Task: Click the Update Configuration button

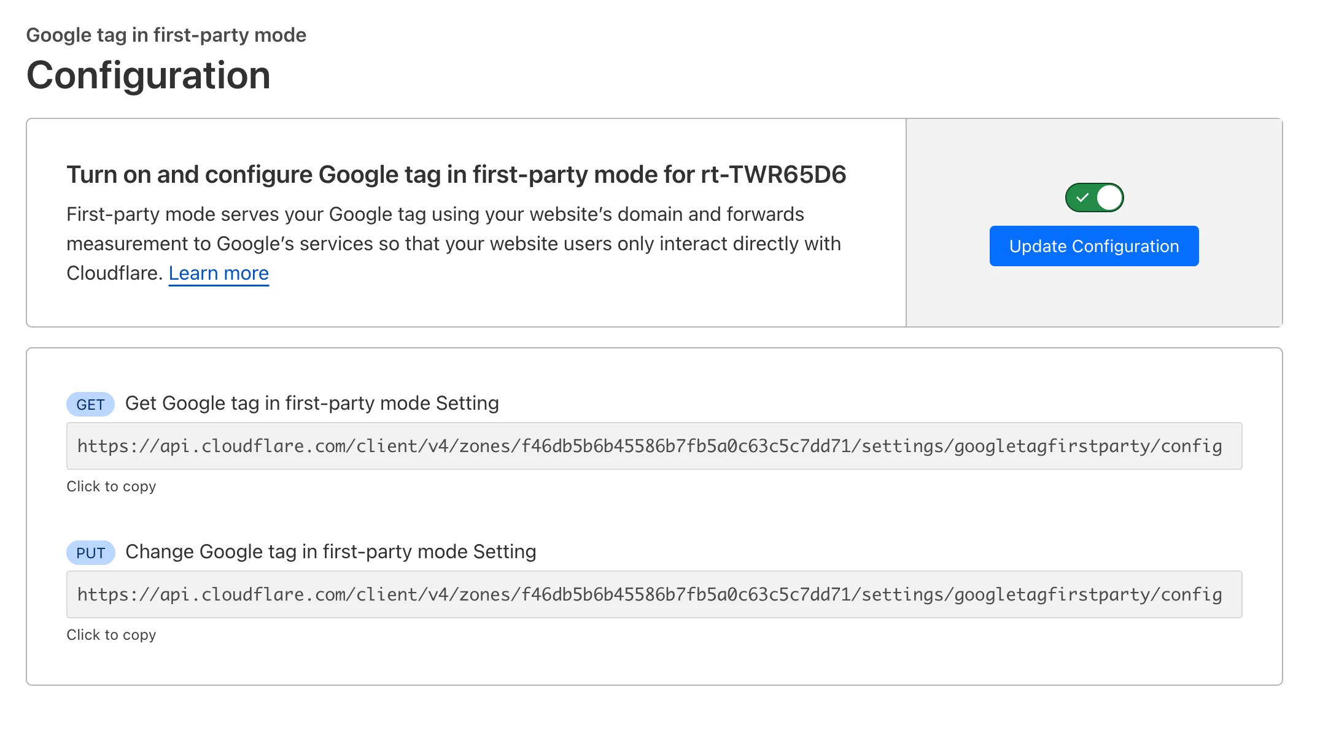Action: (1093, 246)
